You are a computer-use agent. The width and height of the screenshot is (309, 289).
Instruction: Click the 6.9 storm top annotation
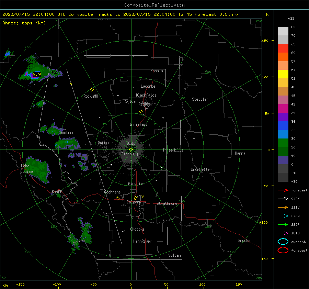pos(37,74)
